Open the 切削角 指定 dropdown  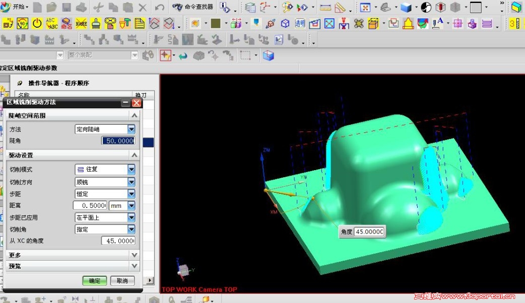coord(131,230)
